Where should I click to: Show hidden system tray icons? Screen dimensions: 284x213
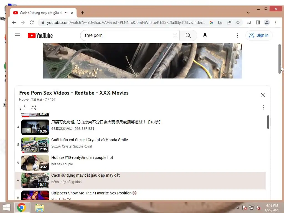[x=238, y=208]
